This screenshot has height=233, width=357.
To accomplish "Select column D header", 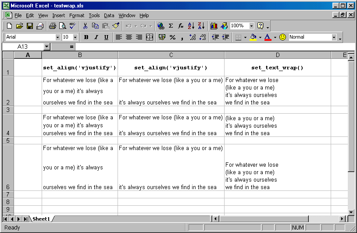I will coord(278,55).
